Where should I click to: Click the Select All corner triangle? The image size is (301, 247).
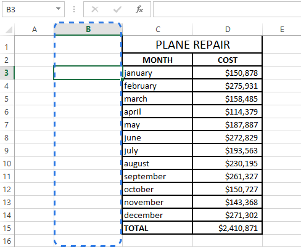point(9,30)
